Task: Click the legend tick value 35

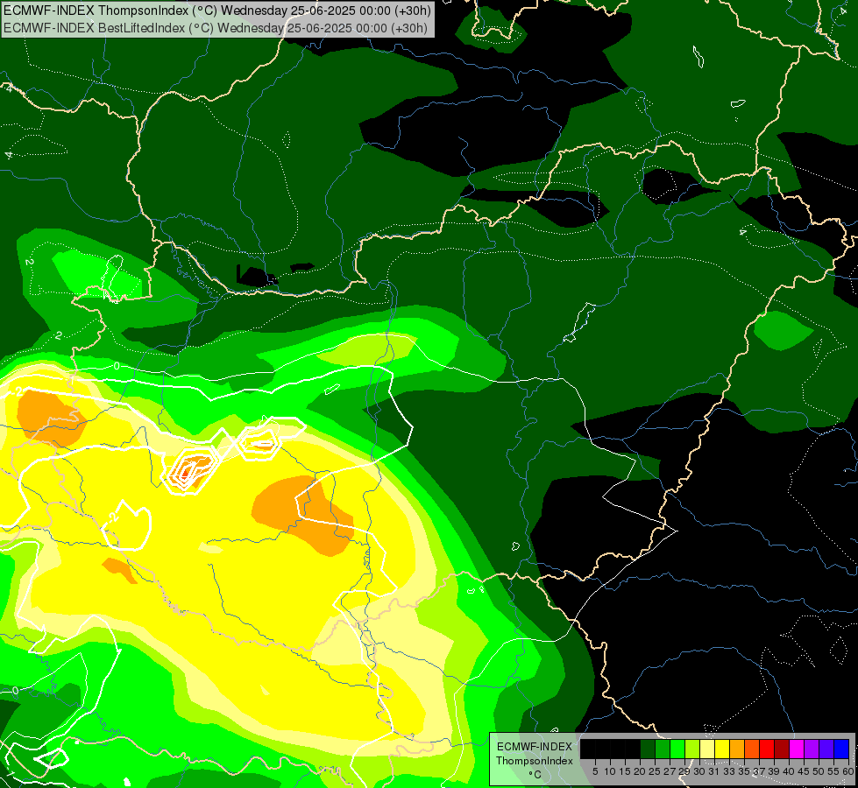Action: (x=744, y=771)
